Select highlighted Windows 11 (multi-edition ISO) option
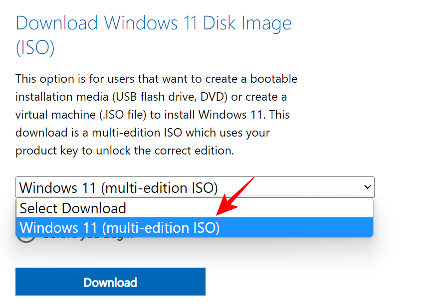Image resolution: width=435 pixels, height=307 pixels. [x=120, y=228]
